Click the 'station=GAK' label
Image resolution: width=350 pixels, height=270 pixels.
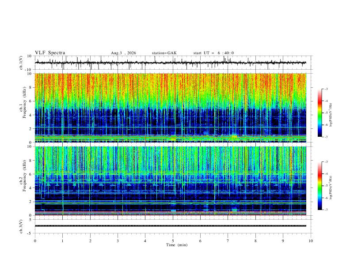164,53
